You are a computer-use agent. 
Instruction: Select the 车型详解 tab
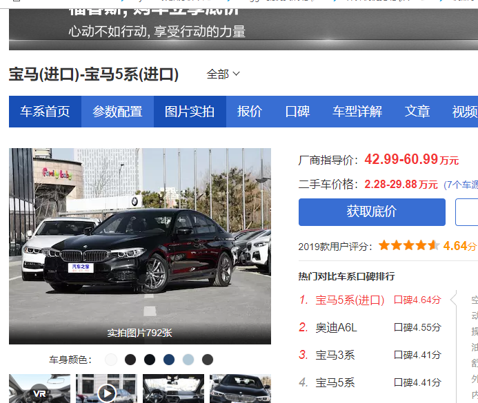click(x=357, y=112)
